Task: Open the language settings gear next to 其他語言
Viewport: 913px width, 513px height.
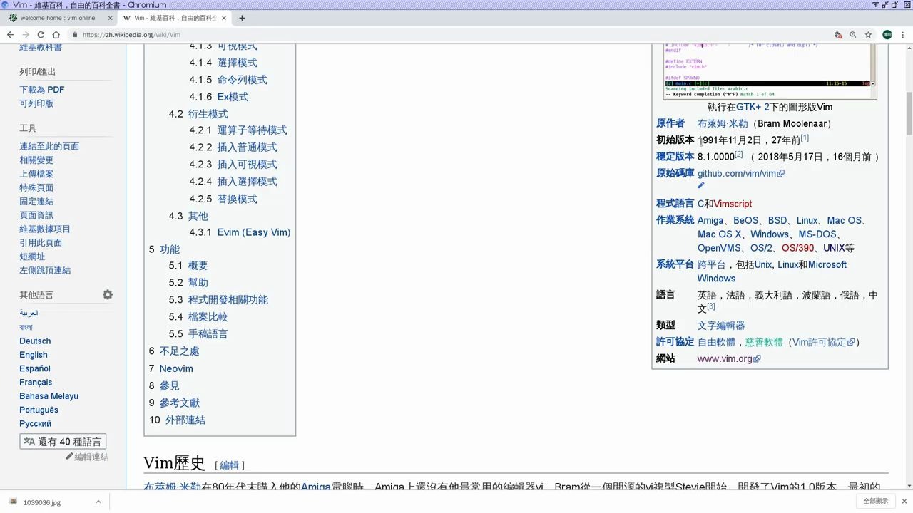Action: (x=107, y=294)
